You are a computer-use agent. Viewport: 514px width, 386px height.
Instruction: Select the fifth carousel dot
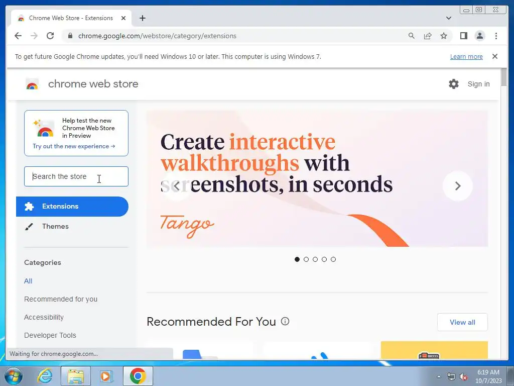[x=333, y=259]
